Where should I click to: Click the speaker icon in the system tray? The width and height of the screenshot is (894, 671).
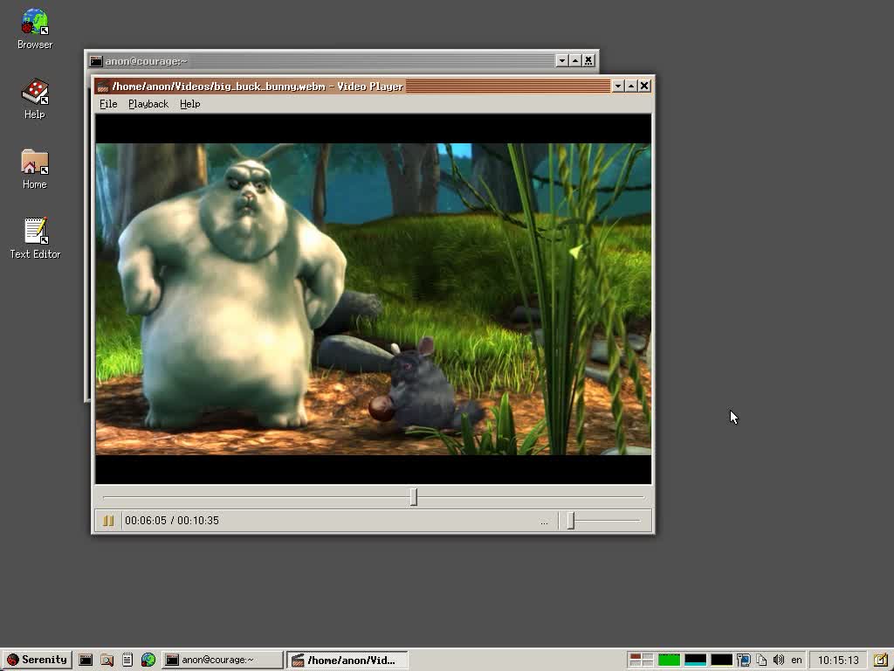[780, 660]
